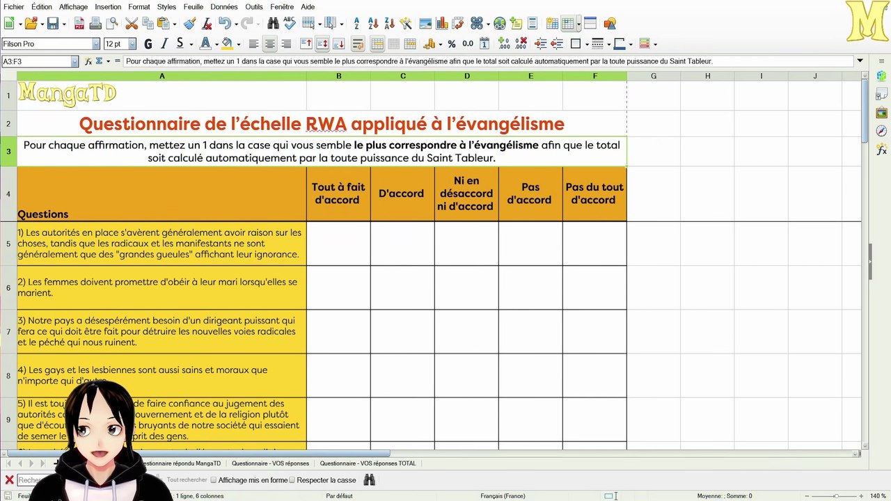
Task: Center cell content vertically
Action: click(322, 44)
